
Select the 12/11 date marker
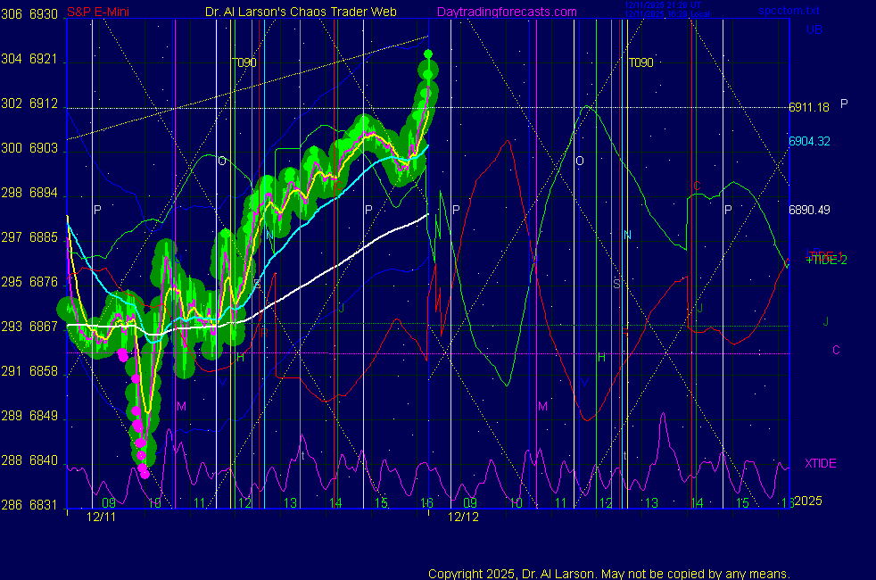coord(101,517)
